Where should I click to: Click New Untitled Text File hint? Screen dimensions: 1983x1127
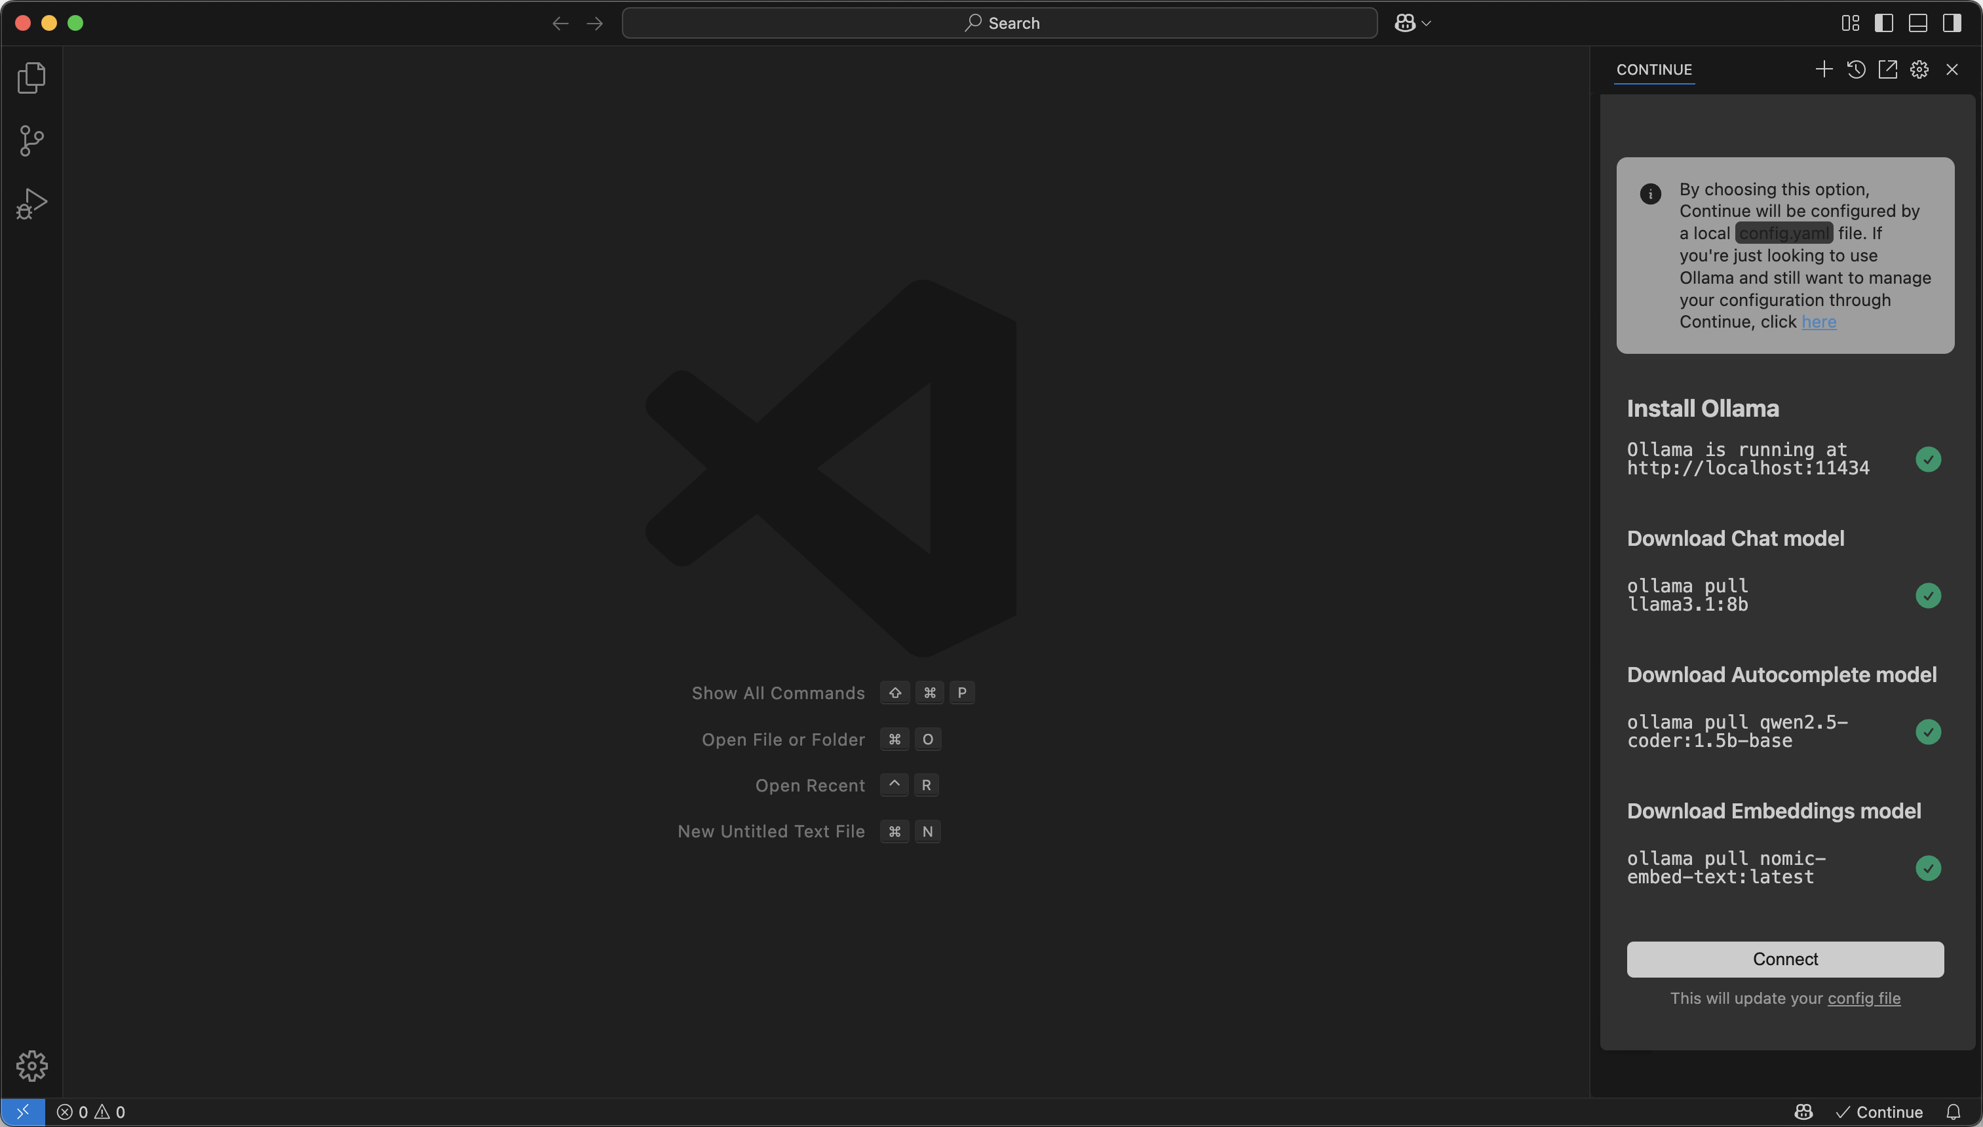point(809,831)
